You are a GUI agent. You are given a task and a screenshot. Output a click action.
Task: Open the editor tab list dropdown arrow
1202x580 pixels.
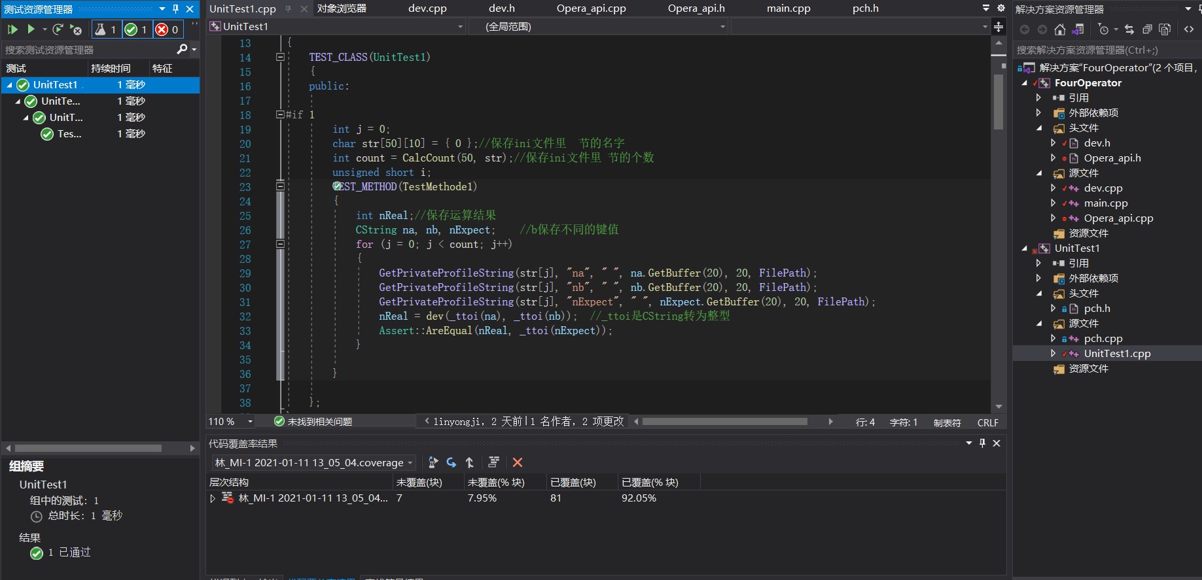[x=986, y=8]
